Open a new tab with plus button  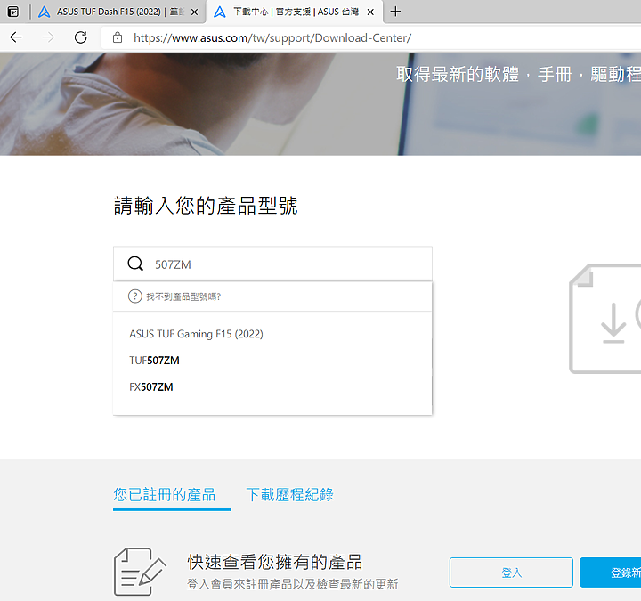395,12
